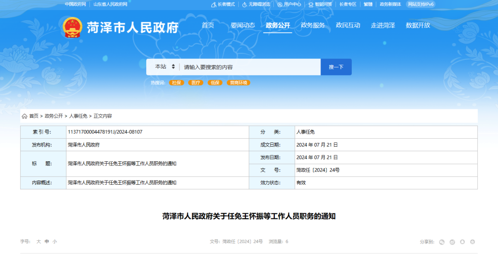
Task: Click 发布日期 value 2024 年 07 月 21 日
Action: (x=317, y=157)
